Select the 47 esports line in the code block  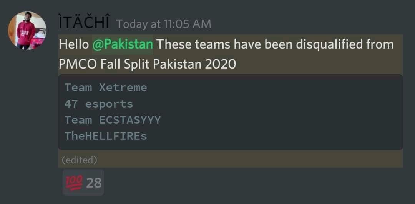[x=99, y=104]
